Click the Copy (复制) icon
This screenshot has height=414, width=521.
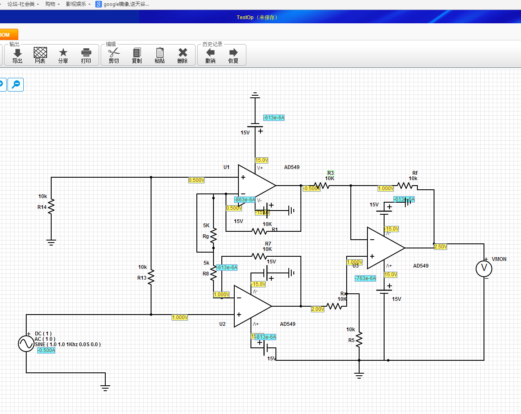tap(137, 55)
